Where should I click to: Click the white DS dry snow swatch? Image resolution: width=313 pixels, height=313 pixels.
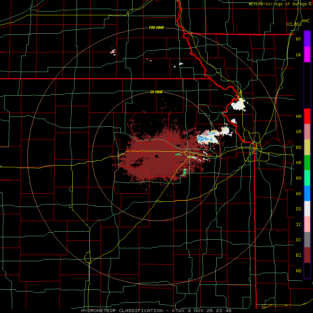[x=307, y=209]
